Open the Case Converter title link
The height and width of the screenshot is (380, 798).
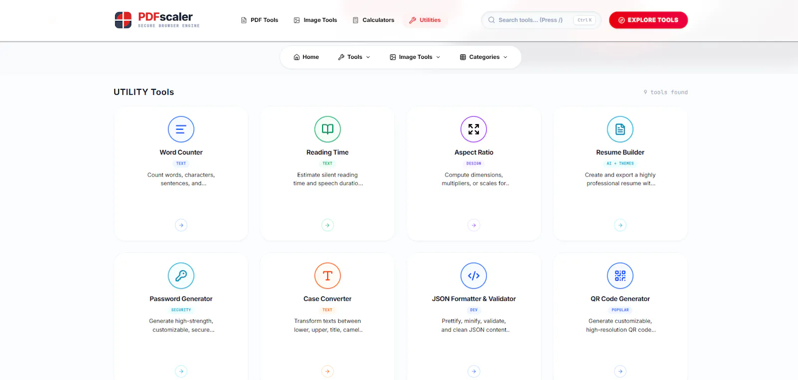pos(328,299)
